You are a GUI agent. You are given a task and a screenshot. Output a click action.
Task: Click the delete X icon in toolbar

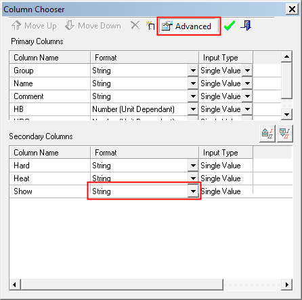[135, 25]
